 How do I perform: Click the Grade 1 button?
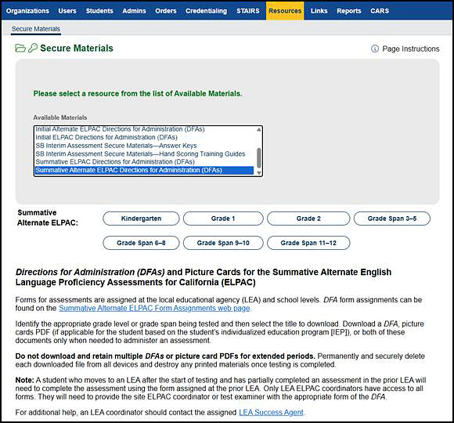click(223, 219)
